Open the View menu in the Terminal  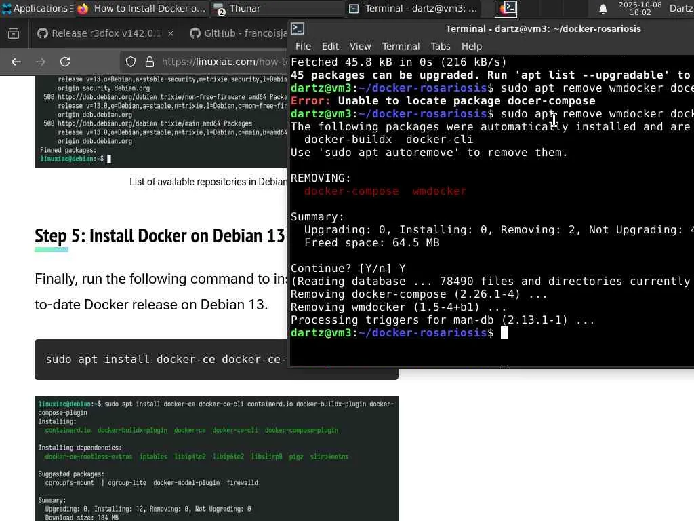(361, 47)
